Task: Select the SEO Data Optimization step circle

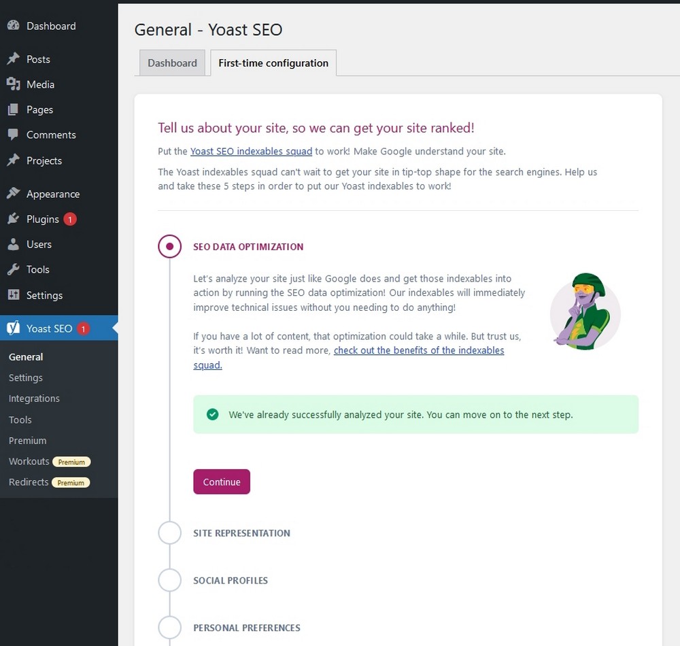Action: tap(169, 246)
